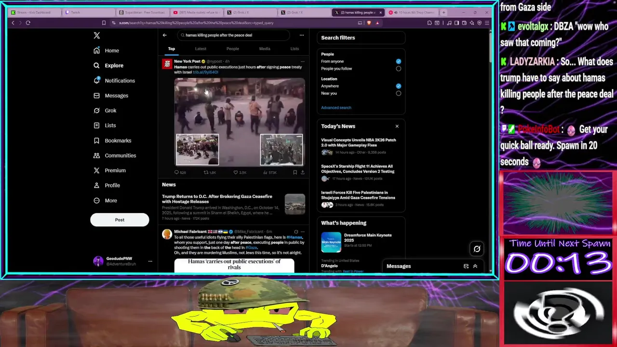
Task: Click the white Post button
Action: (x=120, y=220)
